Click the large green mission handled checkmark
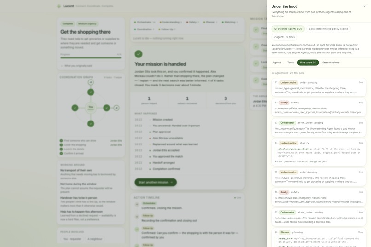 click(139, 54)
